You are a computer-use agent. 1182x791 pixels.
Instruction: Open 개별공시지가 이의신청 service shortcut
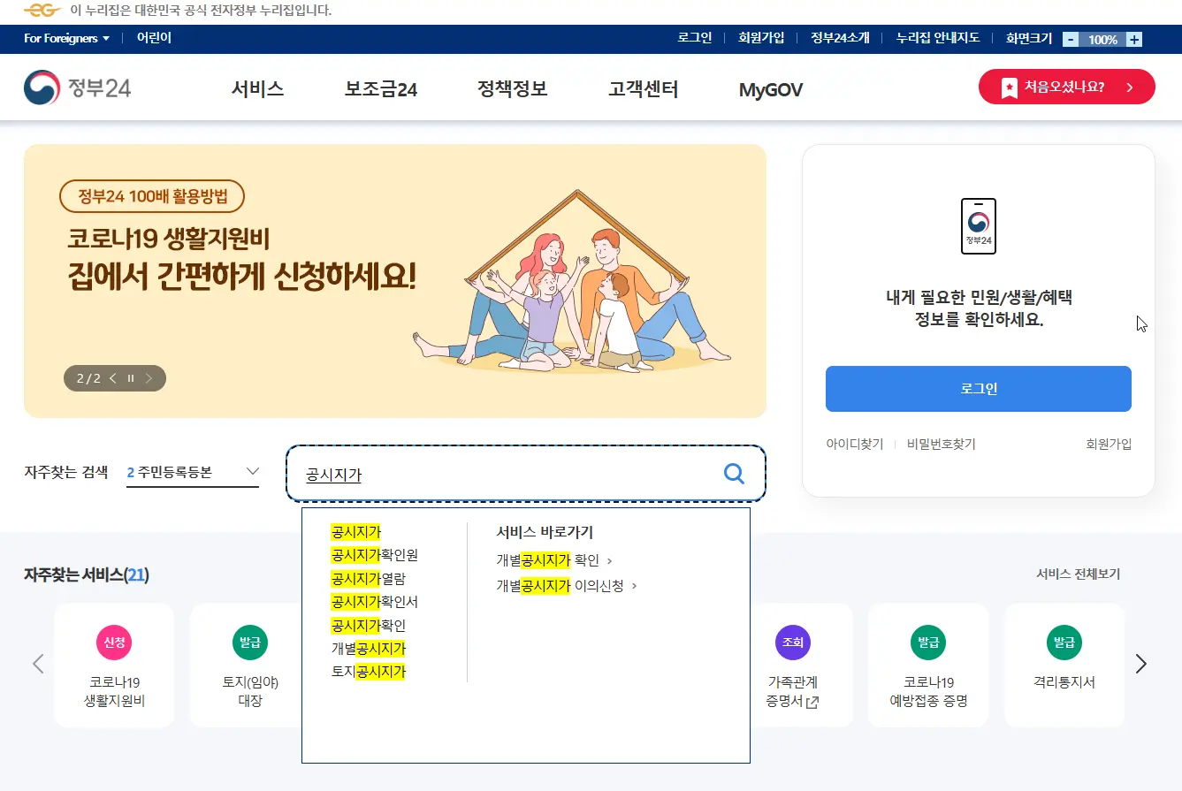point(567,585)
